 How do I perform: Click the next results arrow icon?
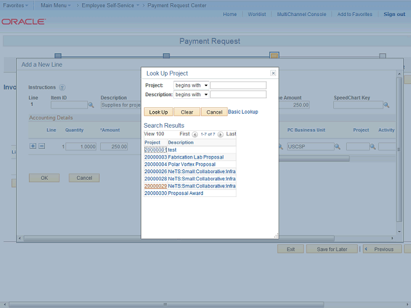click(220, 134)
